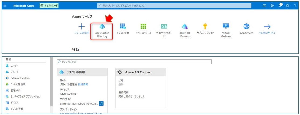Screen dimensions: 300x115
Task: Open アプリの登録 service icon
Action: 123,26
